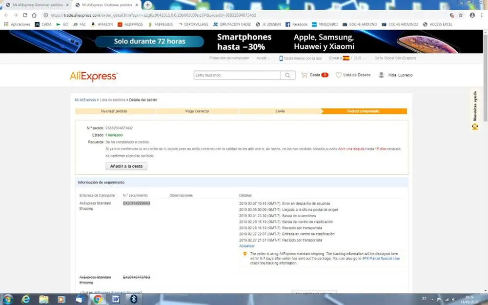This screenshot has height=305, width=488.
Task: Open the Bluetooth app in taskbar
Action: point(134,299)
